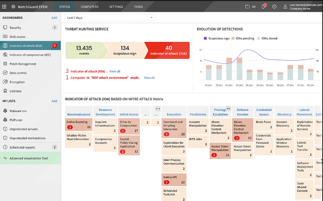Click the Indicator of attack sidebar icon
The image size is (323, 201).
(5, 46)
